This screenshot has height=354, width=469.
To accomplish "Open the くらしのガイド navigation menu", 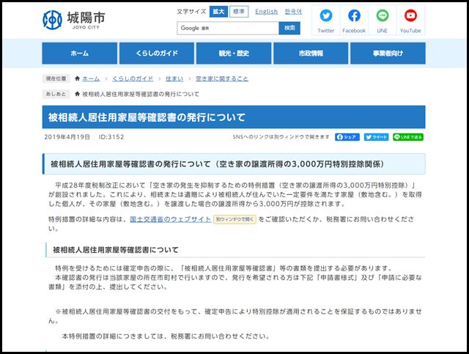I will tap(157, 54).
